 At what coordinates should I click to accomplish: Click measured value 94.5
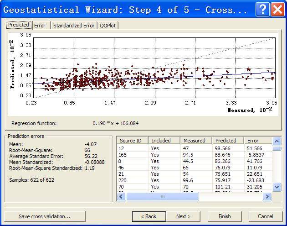[x=188, y=155]
